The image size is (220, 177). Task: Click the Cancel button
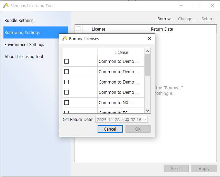(110, 129)
